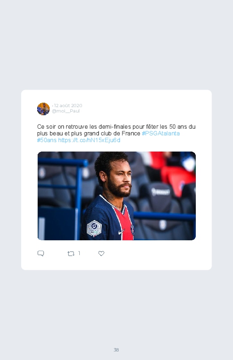
Task: Click the PSG crest on the jersey
Action: [x=133, y=230]
